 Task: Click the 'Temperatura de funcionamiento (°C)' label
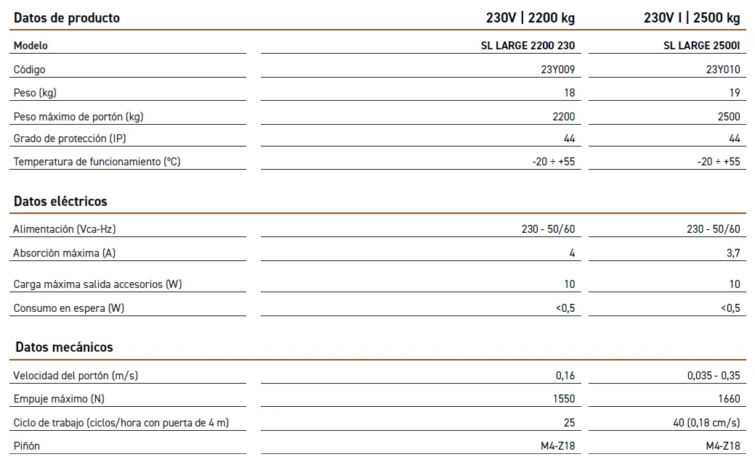[x=97, y=162]
